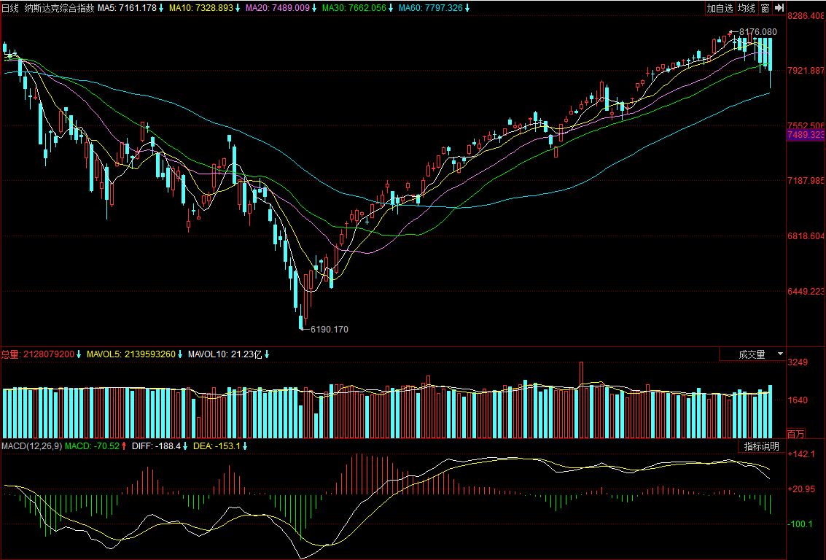The height and width of the screenshot is (560, 826).
Task: Click the highlighted 7489.323 price tag
Action: [x=806, y=135]
